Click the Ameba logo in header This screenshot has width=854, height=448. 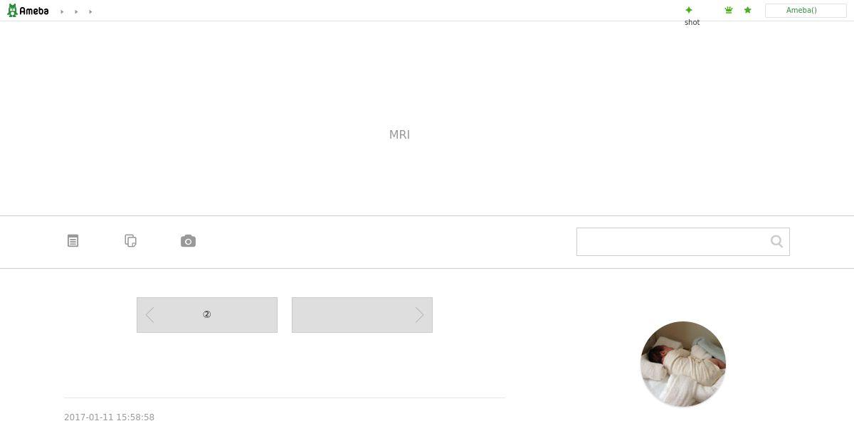click(x=28, y=11)
